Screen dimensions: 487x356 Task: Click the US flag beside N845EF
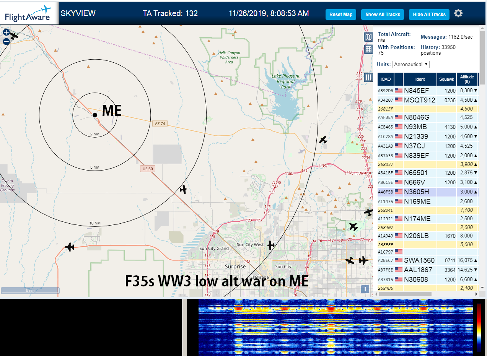point(399,90)
